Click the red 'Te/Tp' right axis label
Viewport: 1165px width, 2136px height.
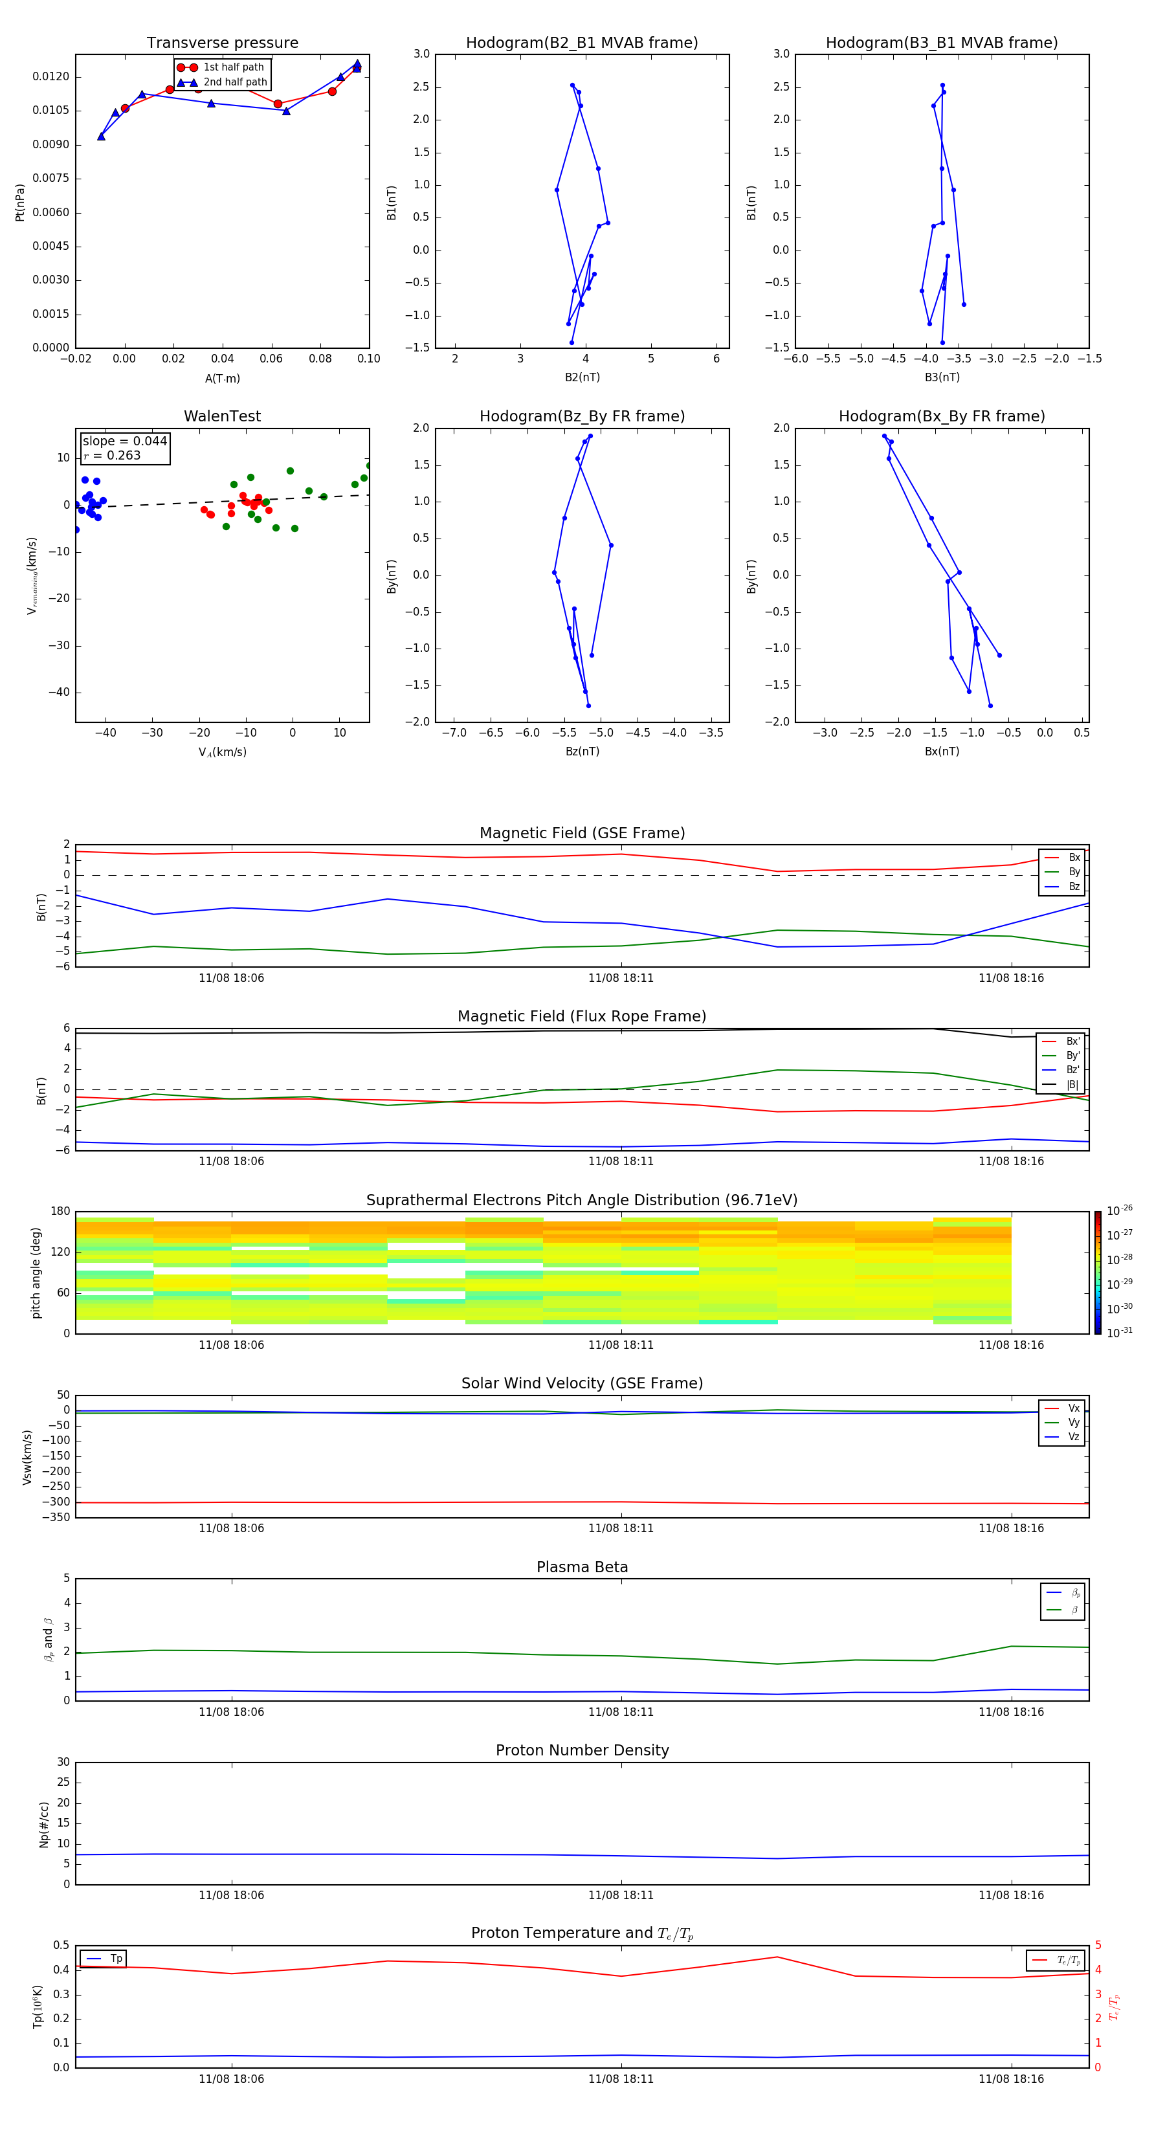1115,2007
